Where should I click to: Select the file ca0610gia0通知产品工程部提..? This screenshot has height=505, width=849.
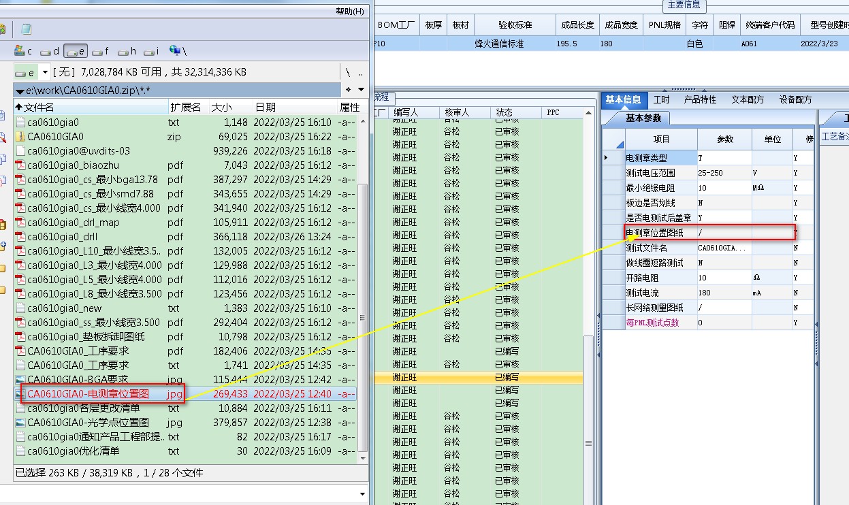pyautogui.click(x=185, y=437)
